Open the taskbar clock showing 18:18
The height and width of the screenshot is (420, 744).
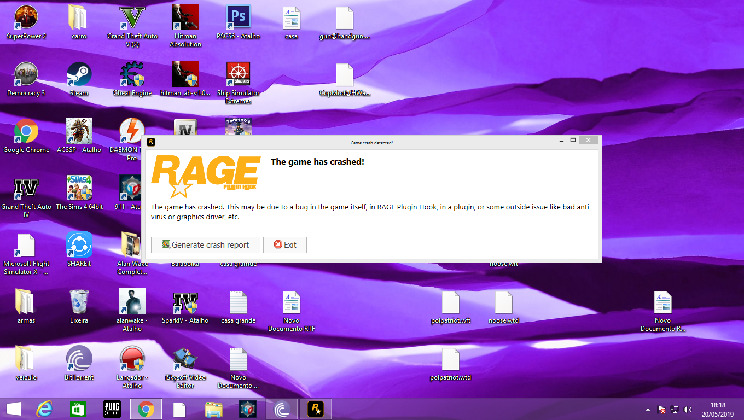[x=718, y=410]
